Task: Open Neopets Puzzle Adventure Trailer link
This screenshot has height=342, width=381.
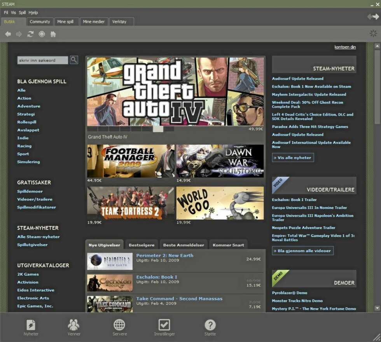Action: [x=304, y=227]
